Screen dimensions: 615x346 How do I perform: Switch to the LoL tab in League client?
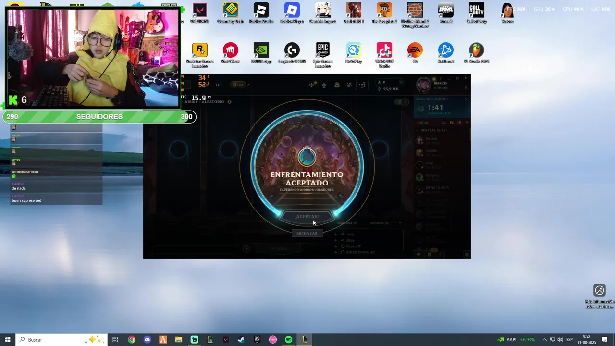click(x=238, y=85)
